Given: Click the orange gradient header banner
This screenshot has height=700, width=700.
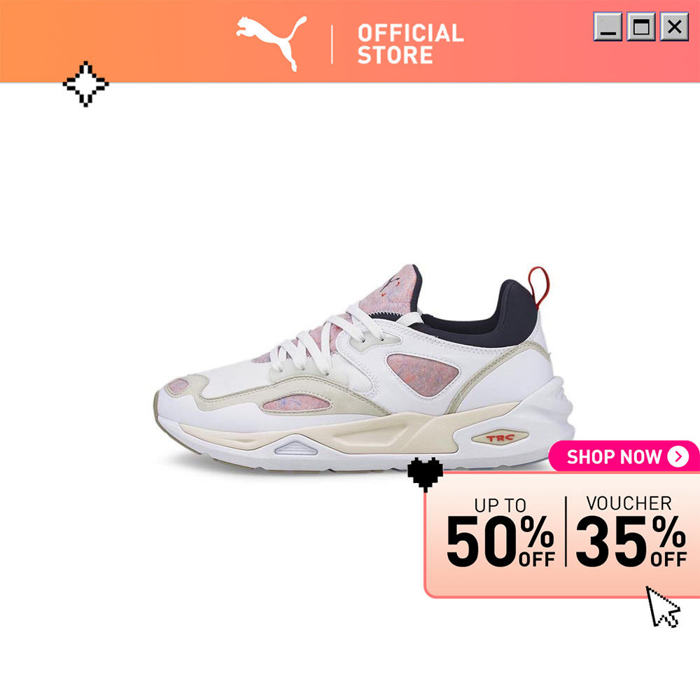Looking at the screenshot, I should click(x=350, y=41).
